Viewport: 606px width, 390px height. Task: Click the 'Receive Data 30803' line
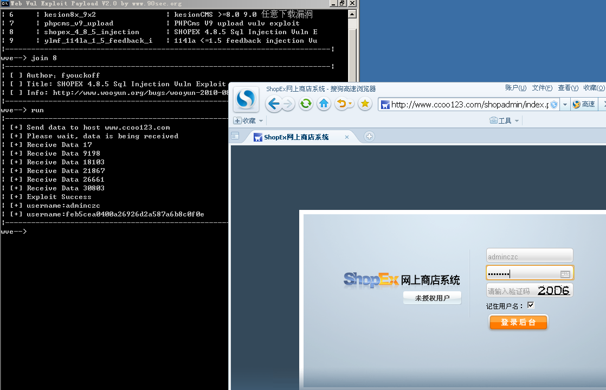66,188
